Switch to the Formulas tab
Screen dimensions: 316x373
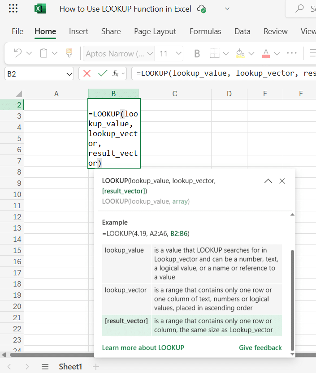pos(205,31)
